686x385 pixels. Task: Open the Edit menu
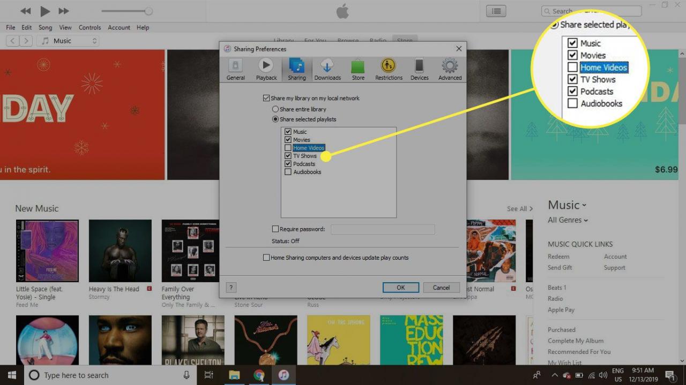pos(27,27)
